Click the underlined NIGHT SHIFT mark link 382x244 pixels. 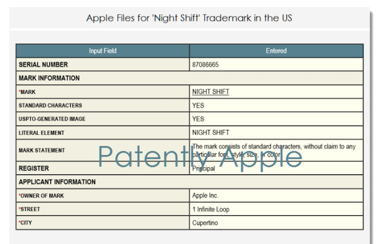pyautogui.click(x=210, y=91)
